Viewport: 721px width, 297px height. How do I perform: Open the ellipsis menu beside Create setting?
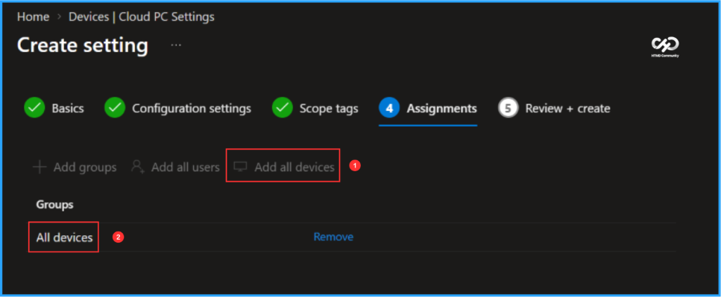tap(176, 45)
